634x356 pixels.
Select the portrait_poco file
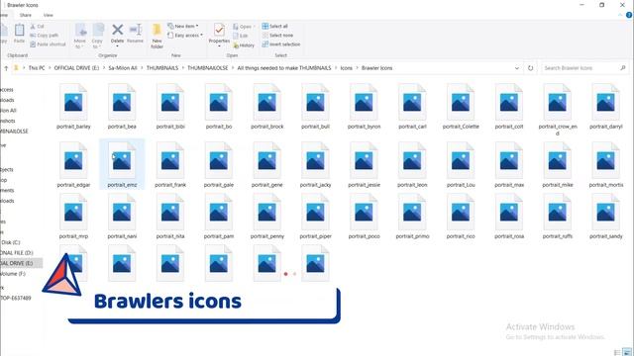(x=364, y=217)
